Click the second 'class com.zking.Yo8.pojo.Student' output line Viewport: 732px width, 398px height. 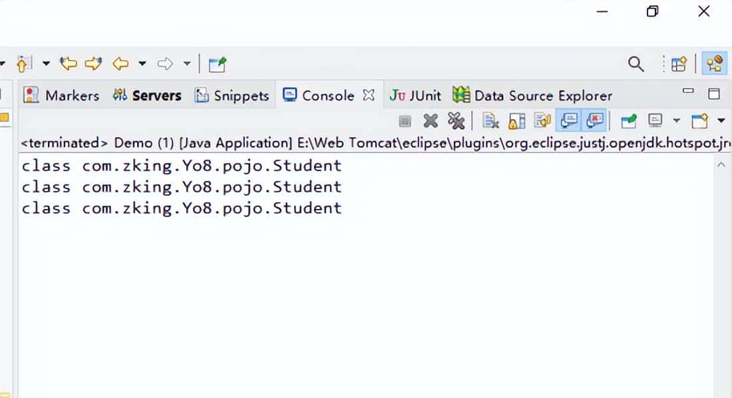point(182,187)
